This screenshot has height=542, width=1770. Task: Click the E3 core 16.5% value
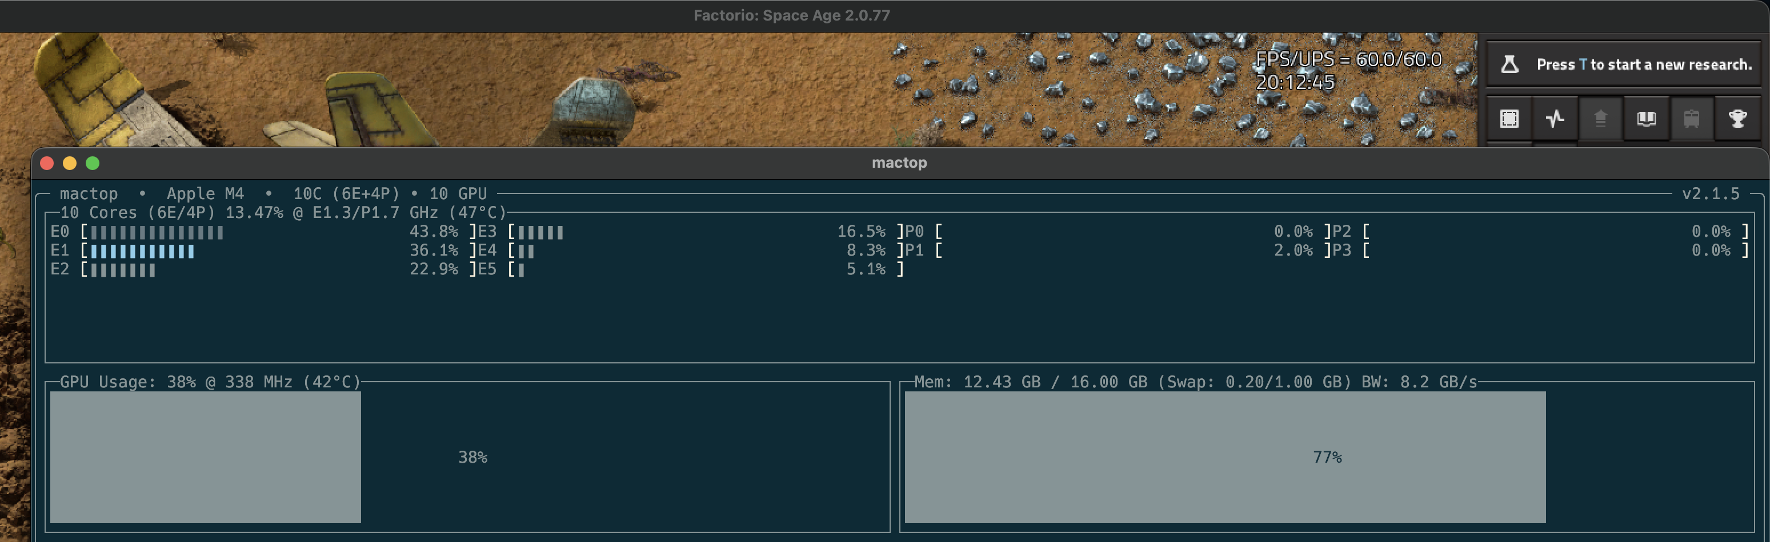(861, 232)
